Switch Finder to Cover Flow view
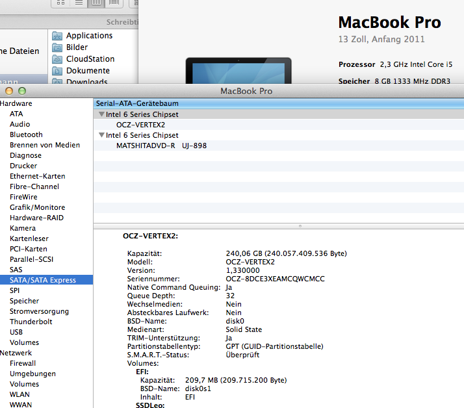This screenshot has width=464, height=408. coord(114,3)
